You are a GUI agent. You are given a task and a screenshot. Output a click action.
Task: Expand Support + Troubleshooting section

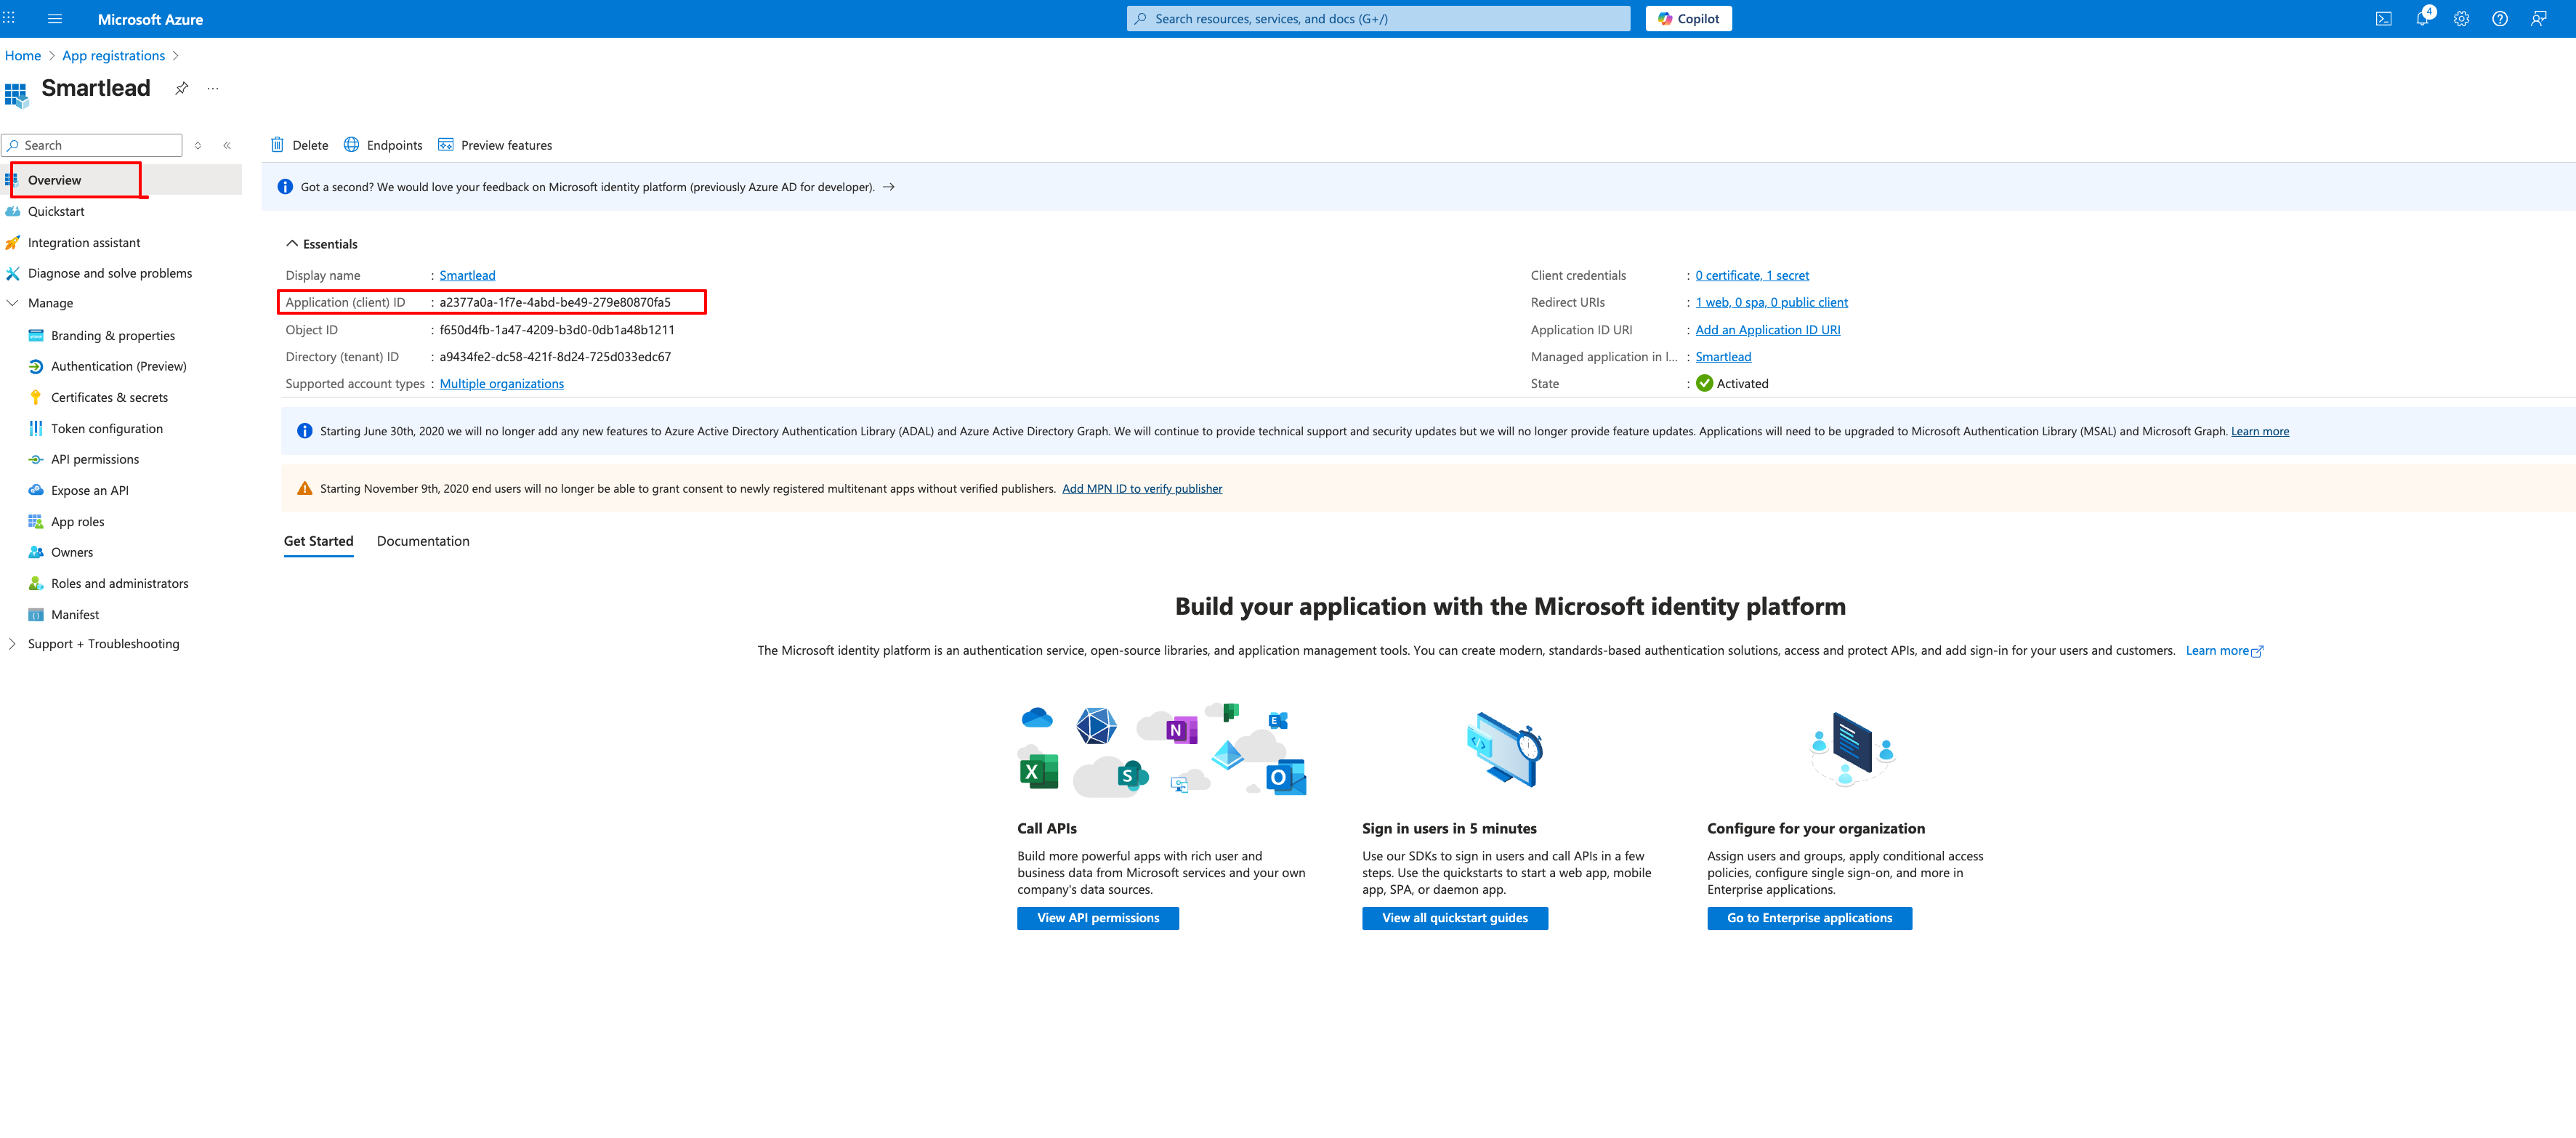click(x=12, y=644)
